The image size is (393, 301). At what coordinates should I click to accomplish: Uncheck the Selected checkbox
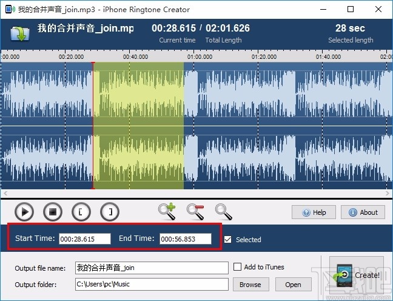[228, 239]
